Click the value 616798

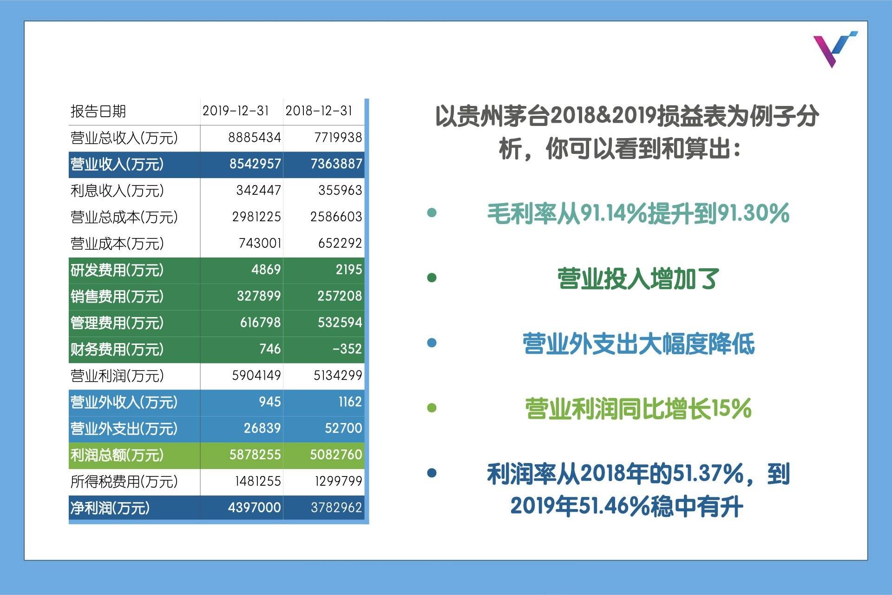pos(261,323)
